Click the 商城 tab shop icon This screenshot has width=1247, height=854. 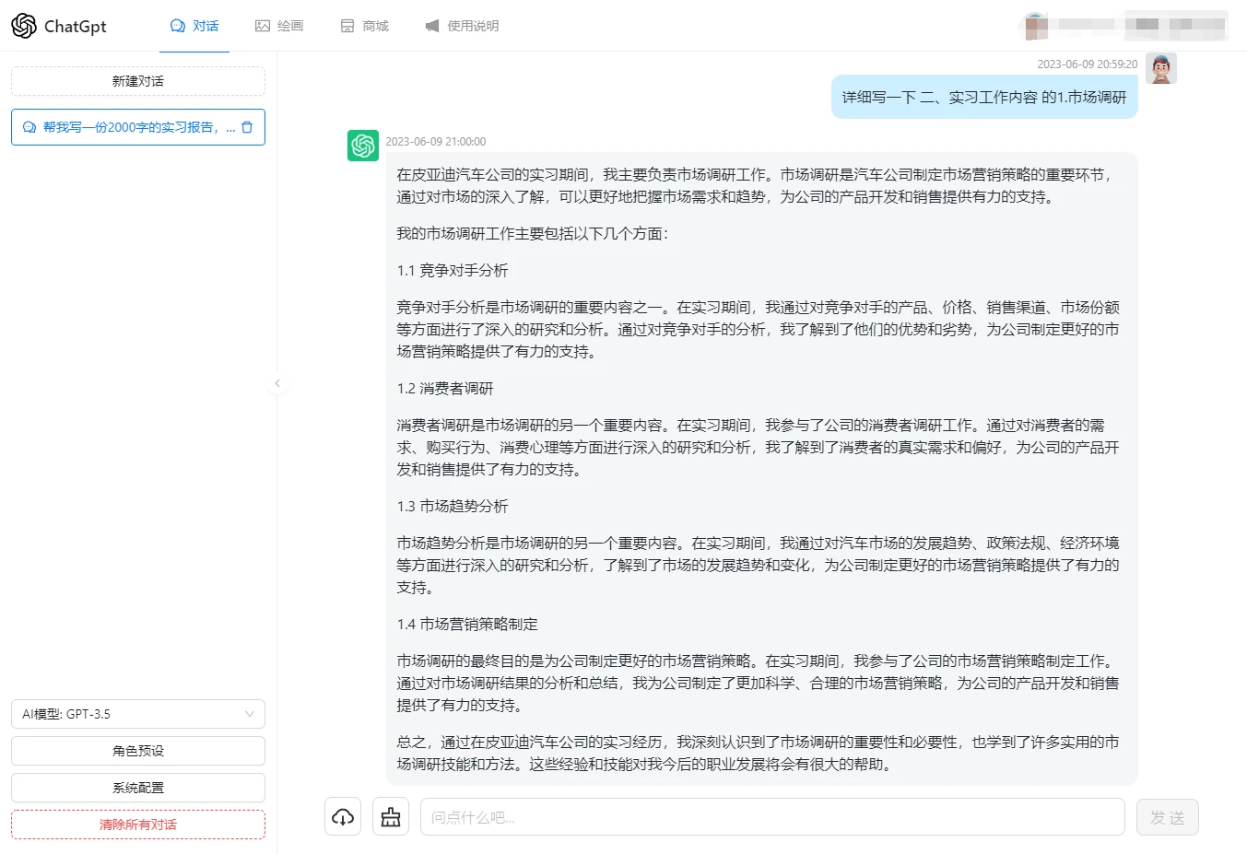click(x=347, y=26)
